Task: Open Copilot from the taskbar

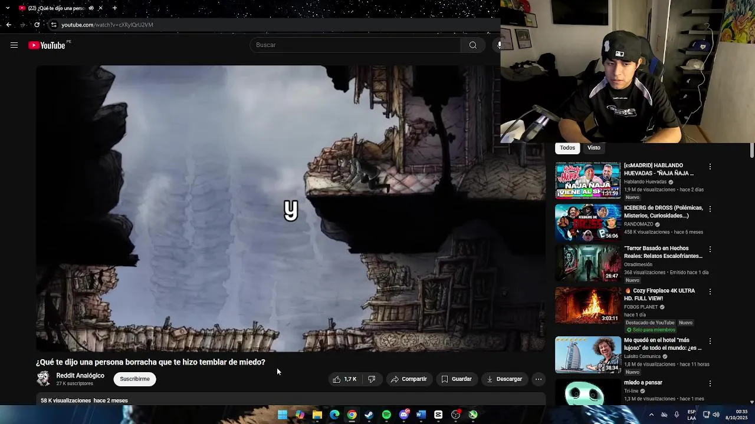Action: (x=300, y=415)
